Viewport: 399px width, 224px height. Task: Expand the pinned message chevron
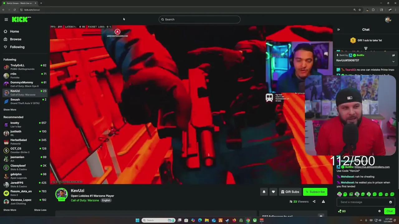[x=393, y=62]
